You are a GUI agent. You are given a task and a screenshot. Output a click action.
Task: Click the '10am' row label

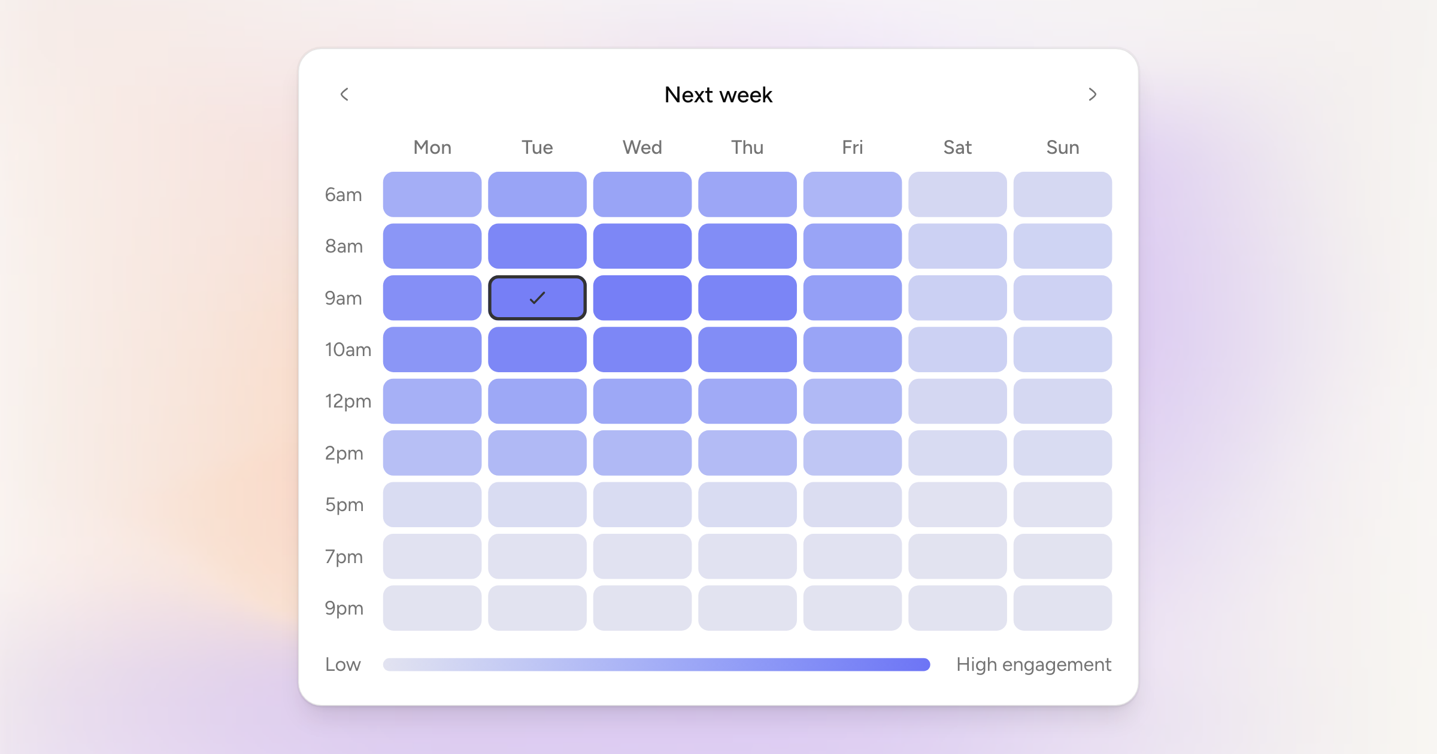[x=348, y=349]
